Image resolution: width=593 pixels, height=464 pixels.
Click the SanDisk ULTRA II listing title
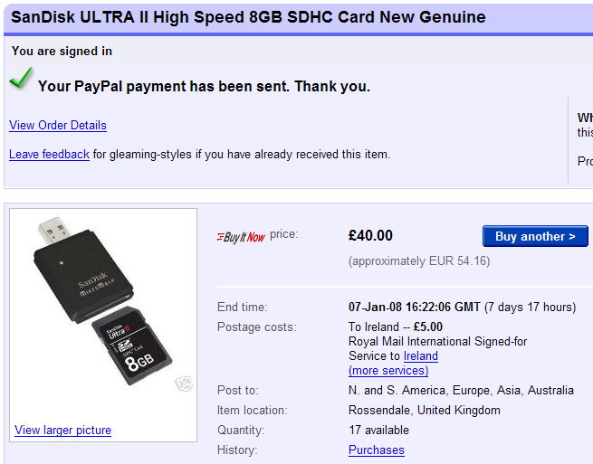point(248,17)
